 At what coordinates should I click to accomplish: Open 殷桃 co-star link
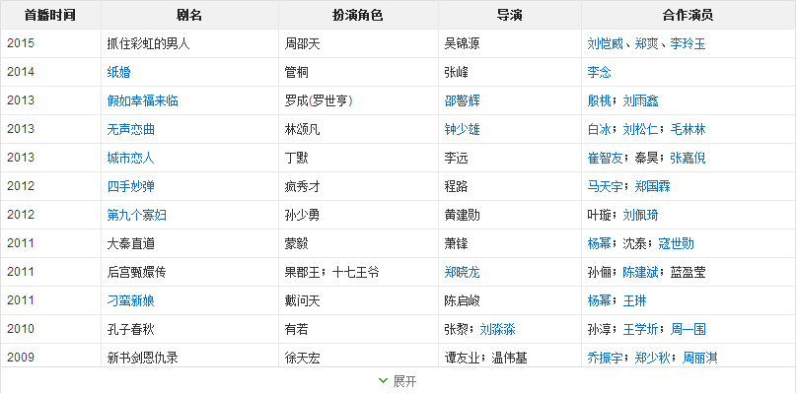pyautogui.click(x=599, y=100)
